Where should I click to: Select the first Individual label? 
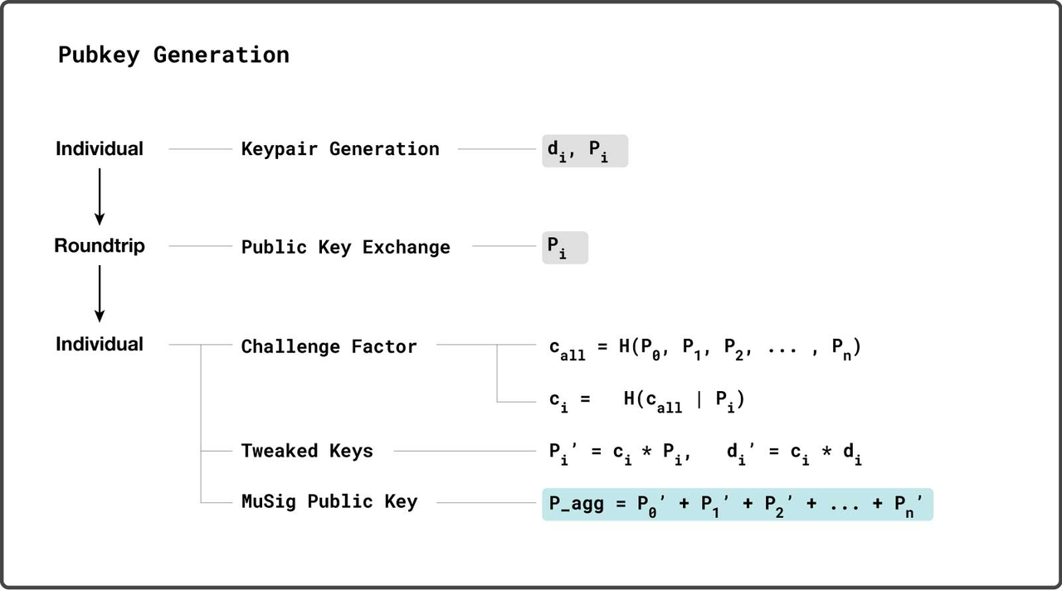pyautogui.click(x=100, y=149)
